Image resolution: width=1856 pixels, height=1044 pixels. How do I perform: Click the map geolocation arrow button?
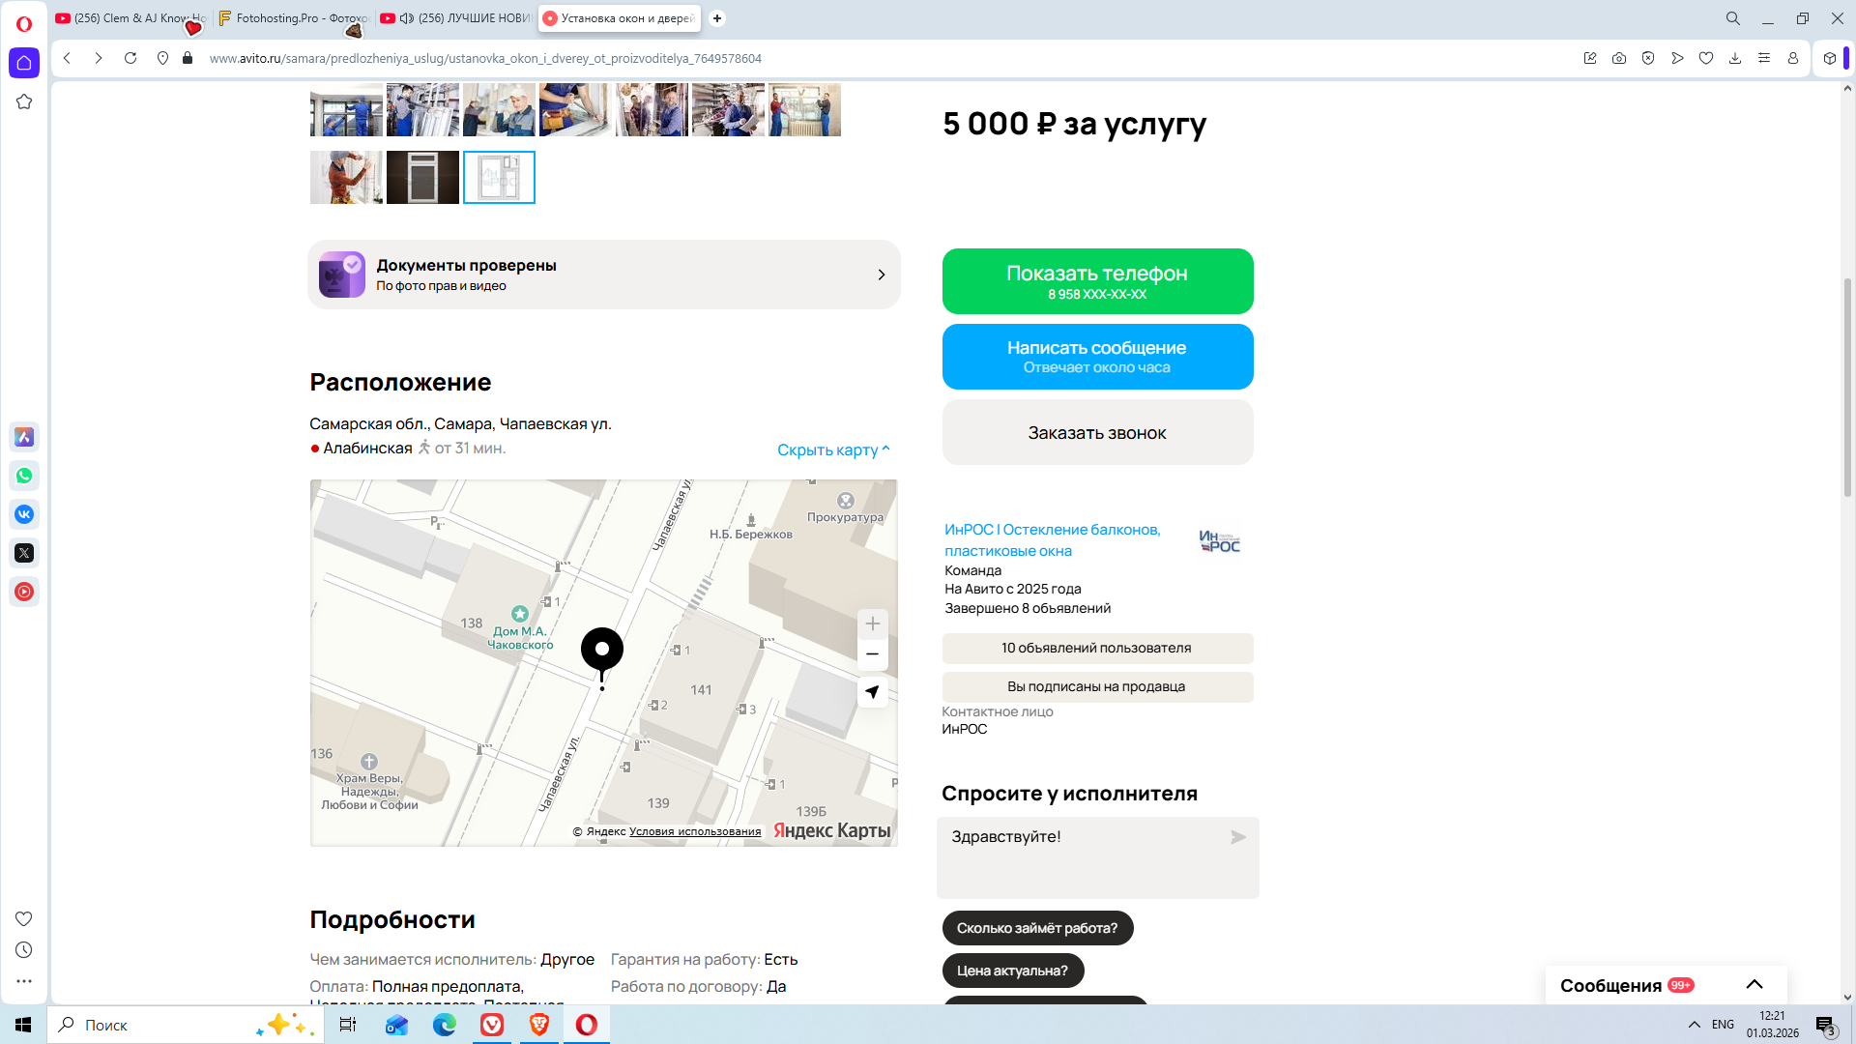pyautogui.click(x=872, y=692)
